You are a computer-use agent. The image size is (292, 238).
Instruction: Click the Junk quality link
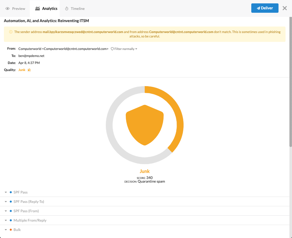click(x=22, y=70)
